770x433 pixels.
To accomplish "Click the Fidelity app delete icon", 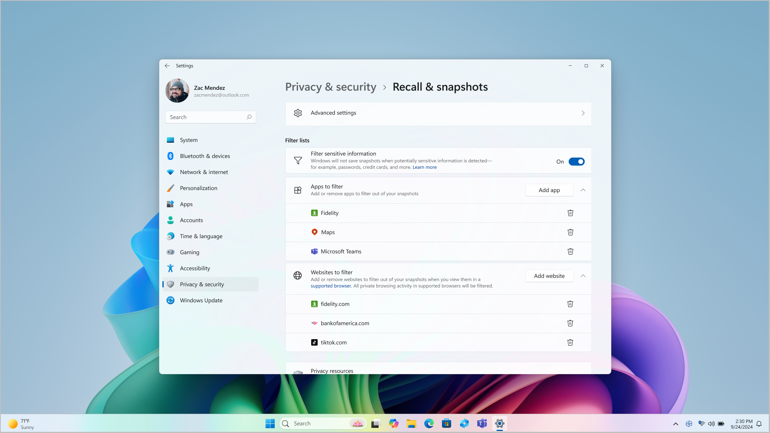I will 570,212.
